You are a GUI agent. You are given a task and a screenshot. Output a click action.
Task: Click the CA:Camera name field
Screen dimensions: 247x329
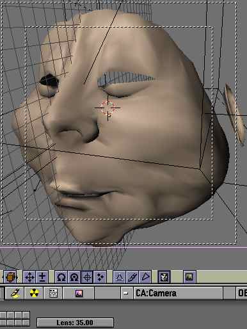point(178,293)
